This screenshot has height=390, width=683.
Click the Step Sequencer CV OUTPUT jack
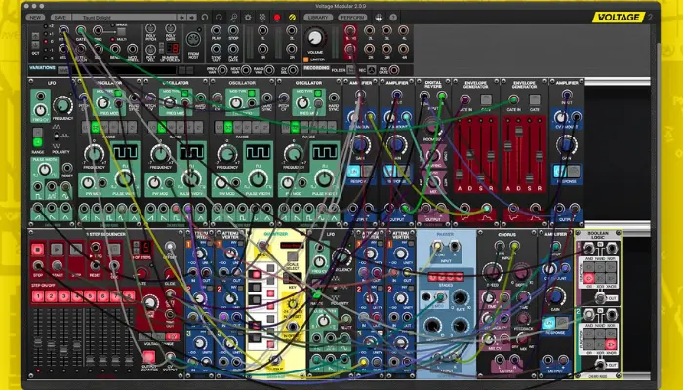tap(170, 357)
